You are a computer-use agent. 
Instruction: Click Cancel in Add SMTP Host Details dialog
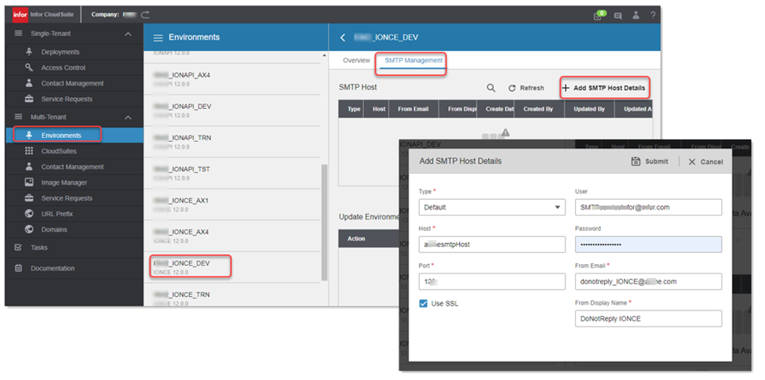click(705, 161)
